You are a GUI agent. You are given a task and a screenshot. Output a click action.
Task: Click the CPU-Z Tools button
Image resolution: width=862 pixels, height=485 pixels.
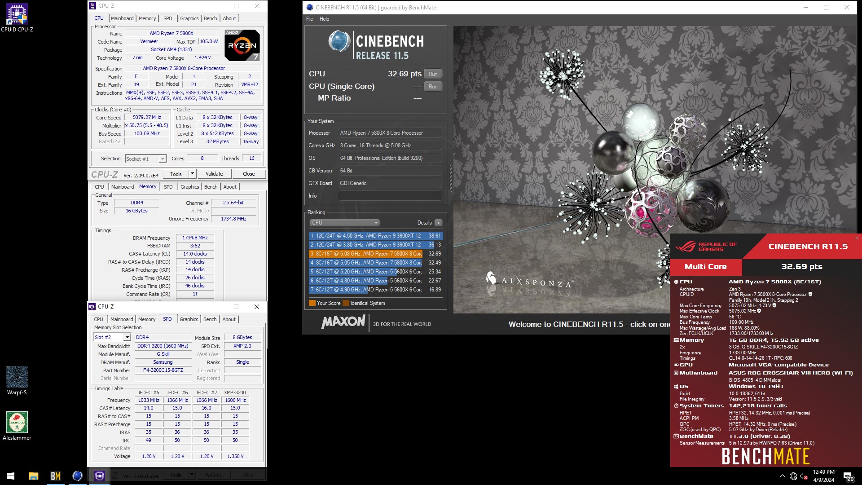click(176, 174)
